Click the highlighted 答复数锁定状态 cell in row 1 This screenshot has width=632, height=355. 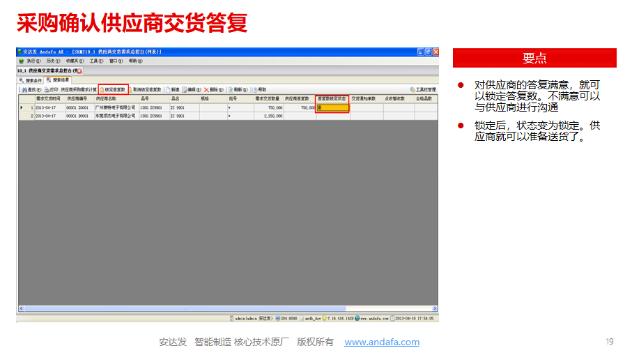point(332,108)
